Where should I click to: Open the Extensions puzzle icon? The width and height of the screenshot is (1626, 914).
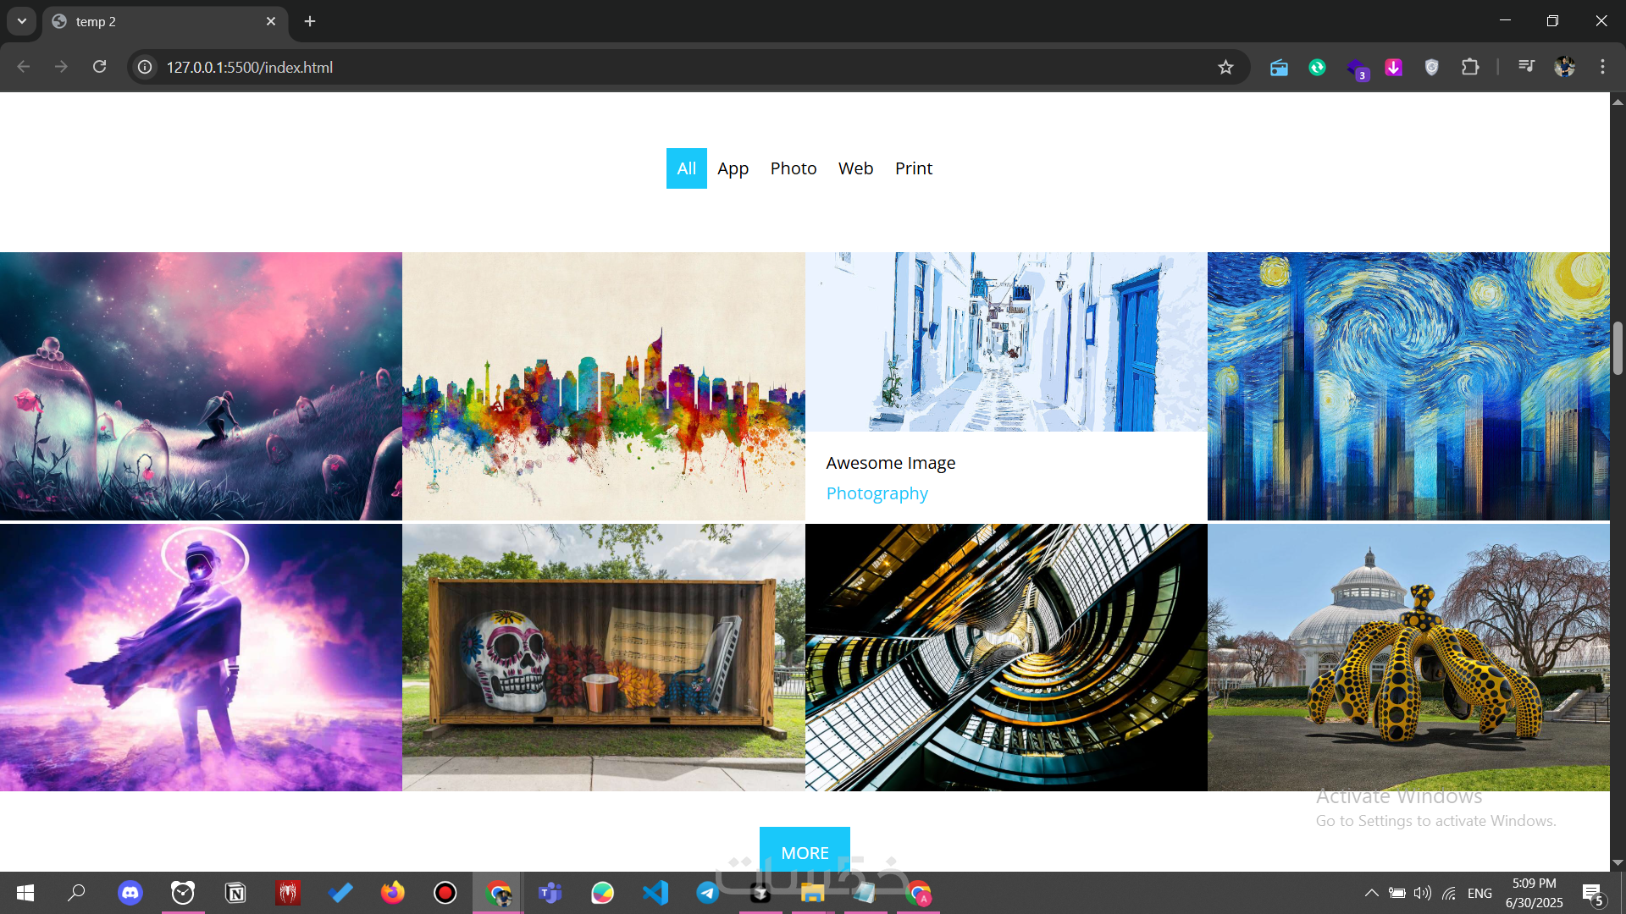click(x=1470, y=67)
